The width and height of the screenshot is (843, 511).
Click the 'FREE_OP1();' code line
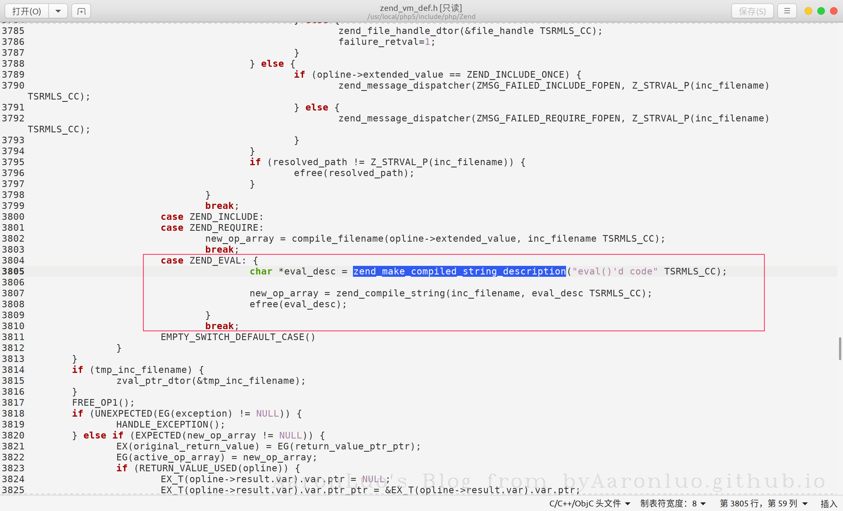(x=103, y=403)
